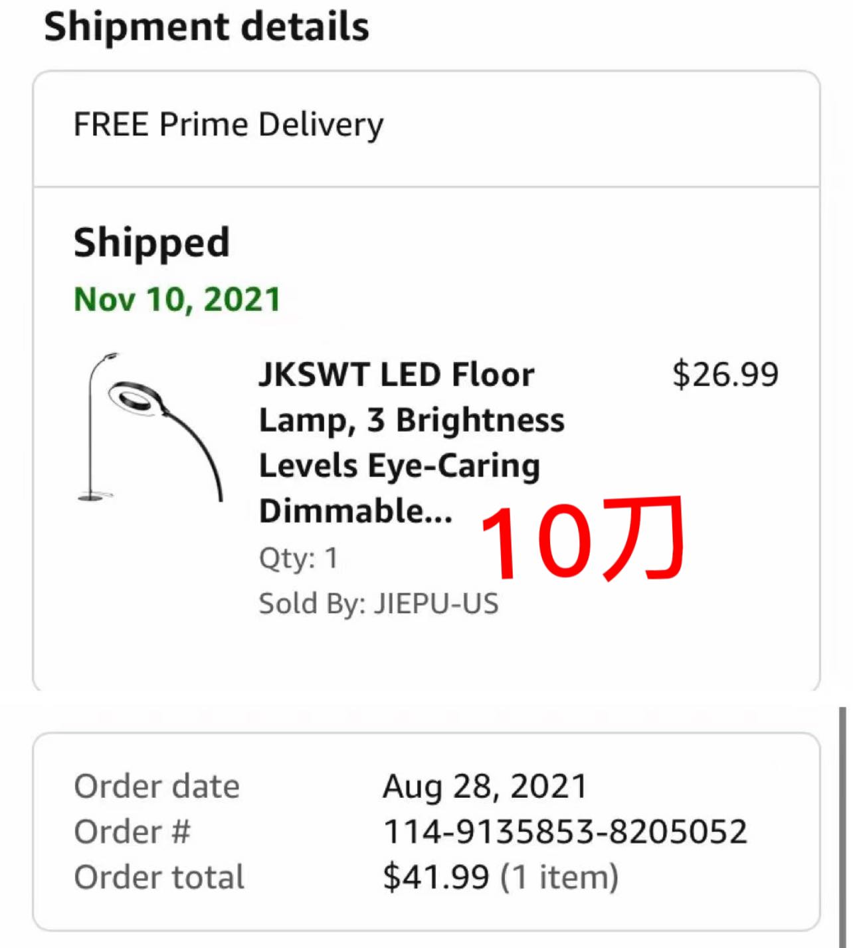853x948 pixels.
Task: Click the lamp's ring light head in the image
Action: (135, 399)
